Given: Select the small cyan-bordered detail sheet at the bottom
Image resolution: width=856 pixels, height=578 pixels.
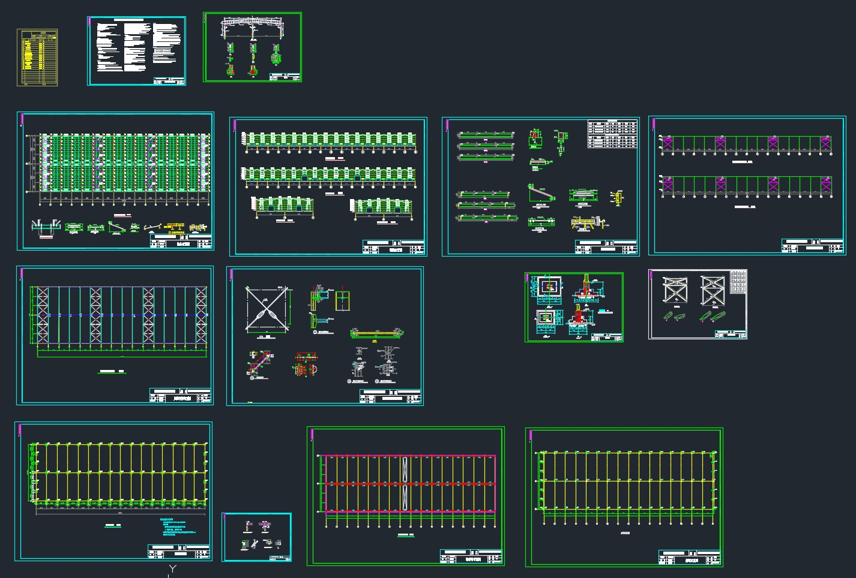Looking at the screenshot, I should (x=257, y=537).
